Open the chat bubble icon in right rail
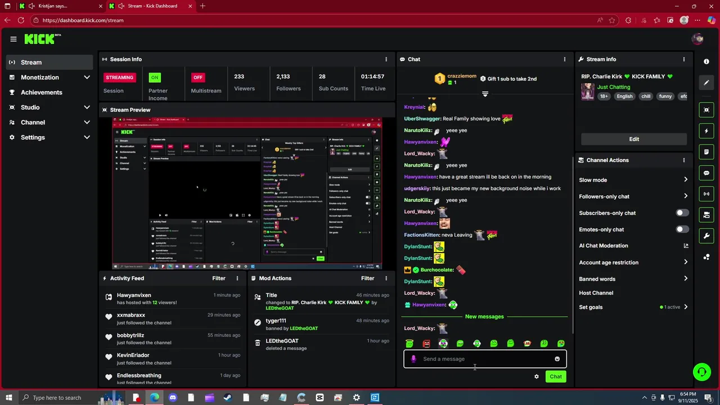 coord(706,173)
